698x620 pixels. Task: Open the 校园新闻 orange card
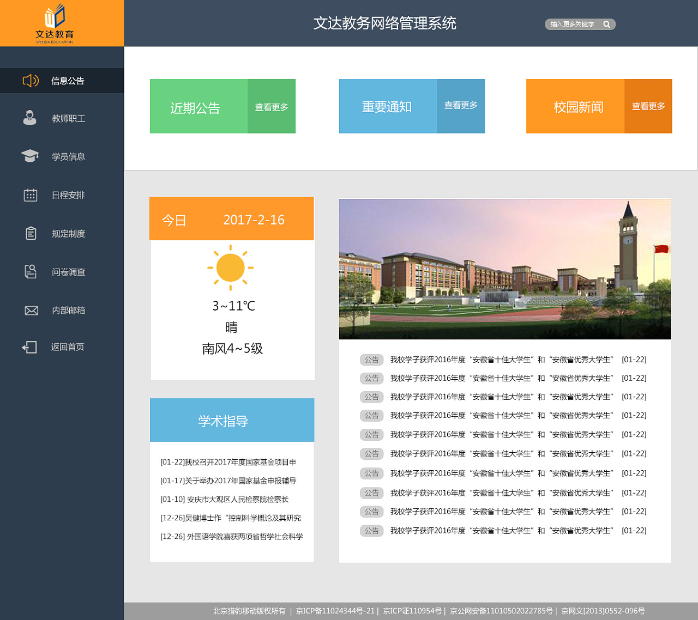tap(575, 106)
